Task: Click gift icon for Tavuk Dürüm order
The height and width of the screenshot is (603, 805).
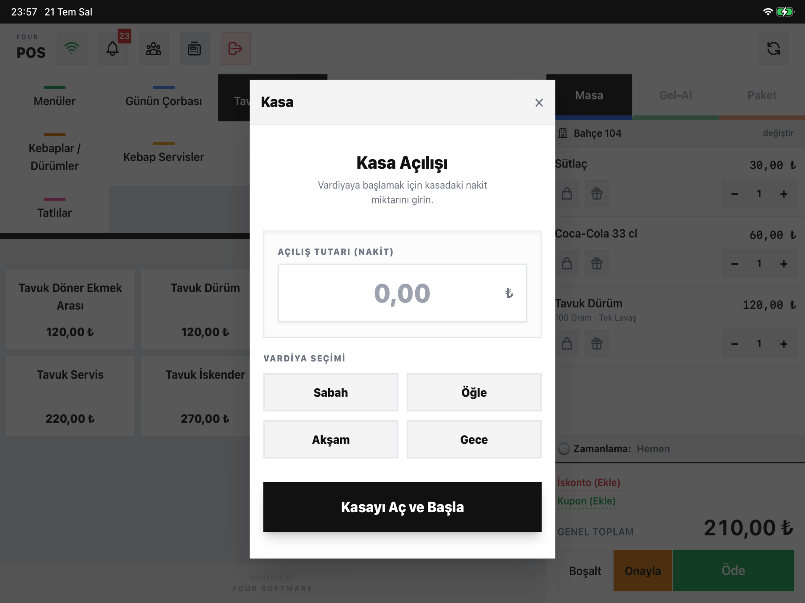Action: pyautogui.click(x=597, y=343)
